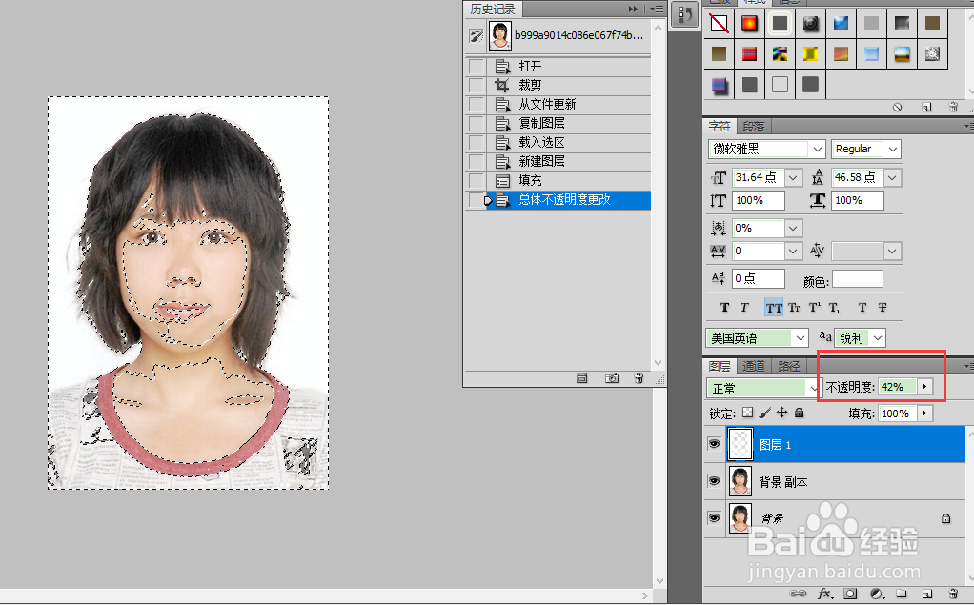The height and width of the screenshot is (605, 974).
Task: Set history brush source on snapshot thumbnail
Action: [x=477, y=36]
